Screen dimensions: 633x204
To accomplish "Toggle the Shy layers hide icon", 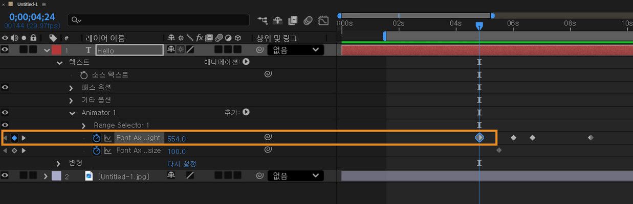I will coord(278,20).
